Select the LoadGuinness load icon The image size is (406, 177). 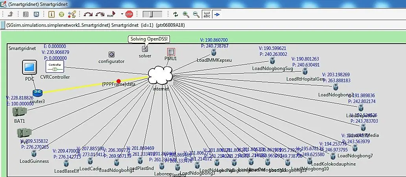coord(34,154)
